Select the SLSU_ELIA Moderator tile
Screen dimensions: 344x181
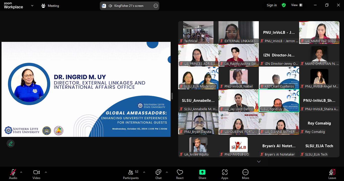(x=198, y=78)
